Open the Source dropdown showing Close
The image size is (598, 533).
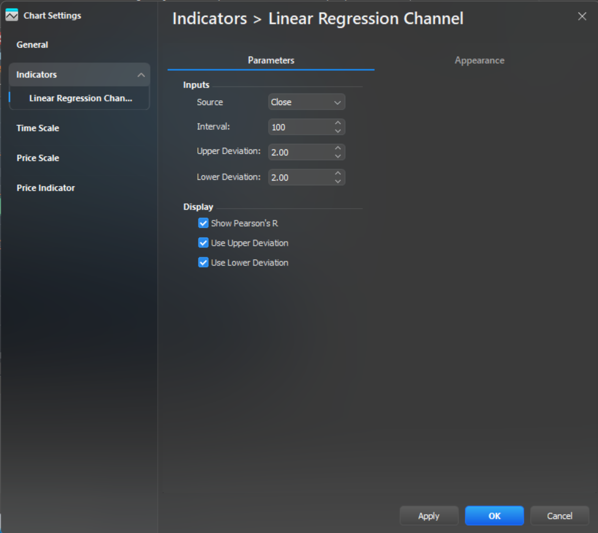307,102
